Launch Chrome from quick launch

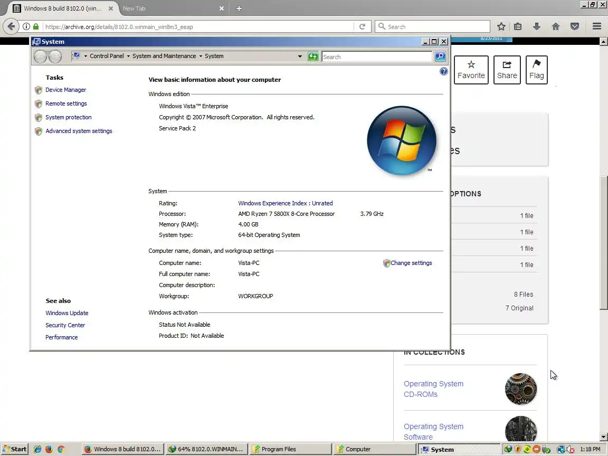tap(61, 449)
